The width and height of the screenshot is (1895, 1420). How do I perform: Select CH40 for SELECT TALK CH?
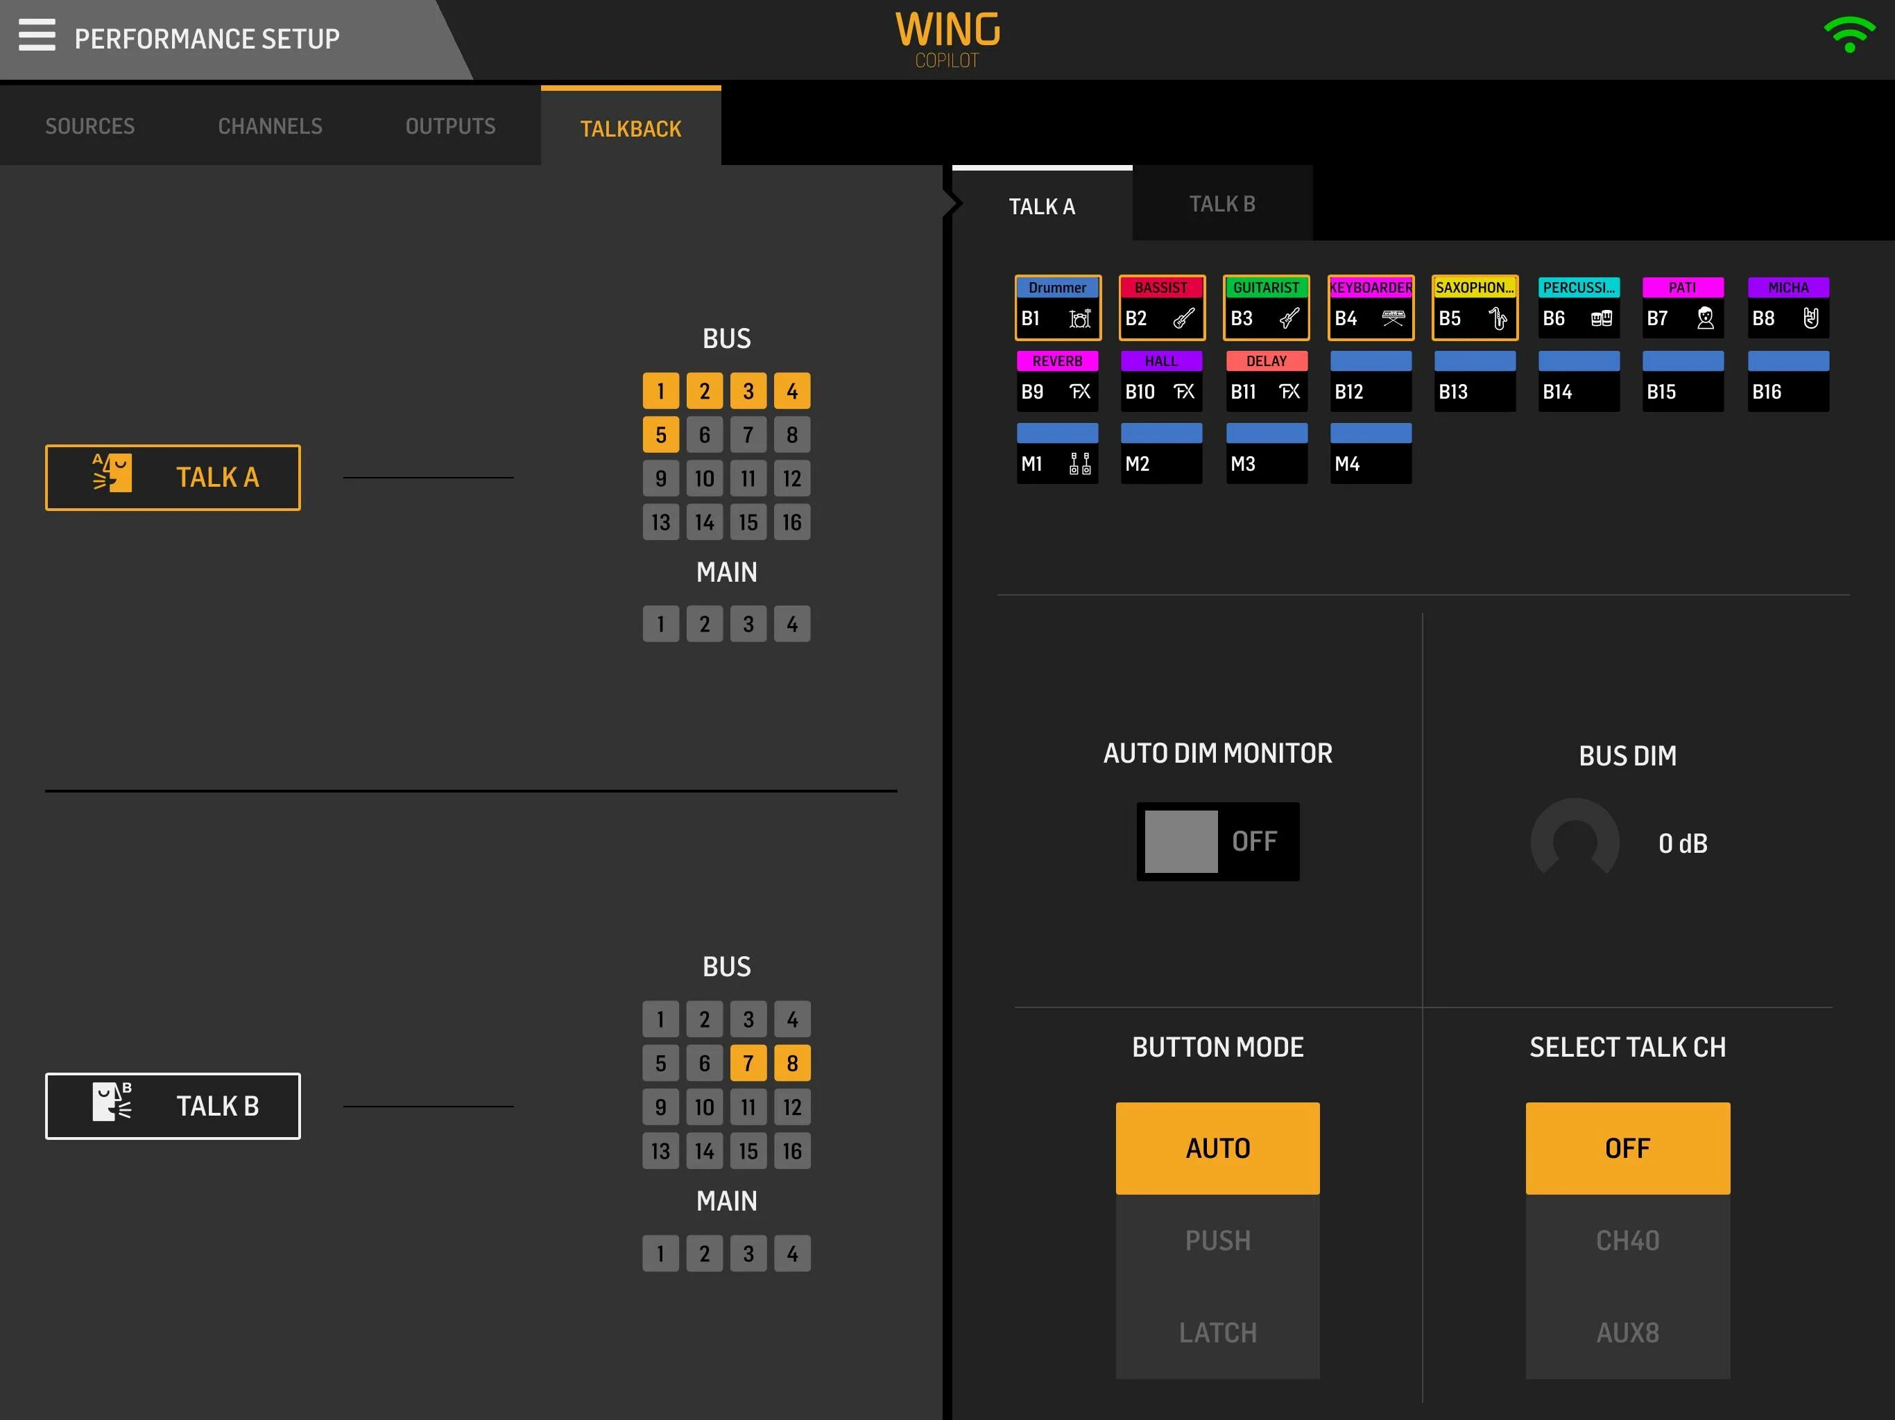1629,1240
